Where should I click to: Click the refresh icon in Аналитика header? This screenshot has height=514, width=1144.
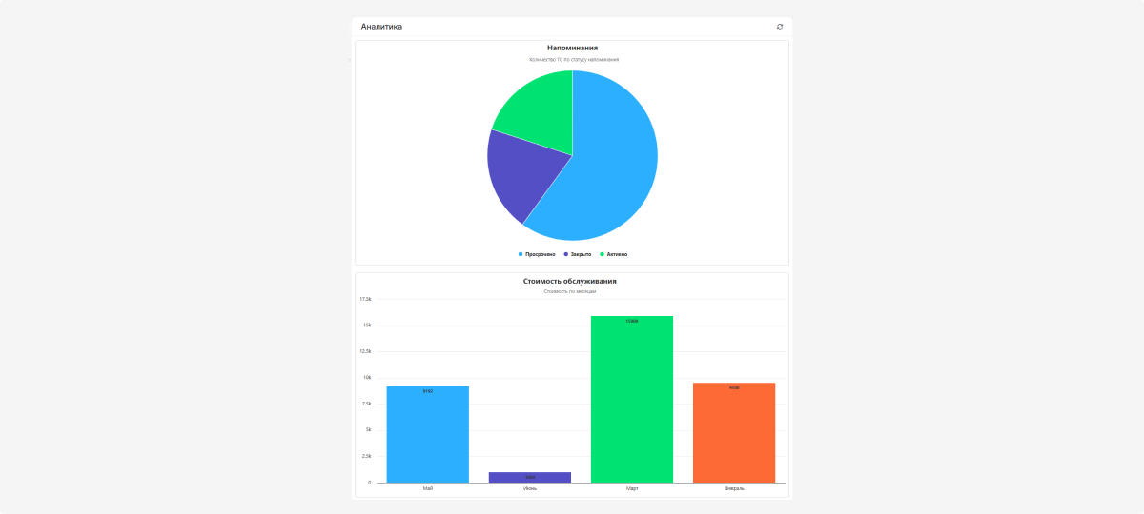(x=780, y=27)
